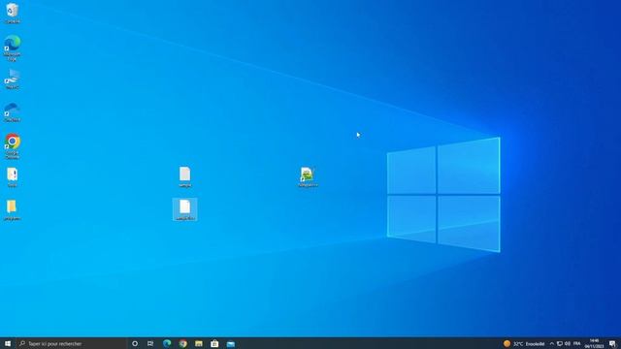Open the Mail app from the taskbar
This screenshot has height=349, width=621.
(x=231, y=343)
